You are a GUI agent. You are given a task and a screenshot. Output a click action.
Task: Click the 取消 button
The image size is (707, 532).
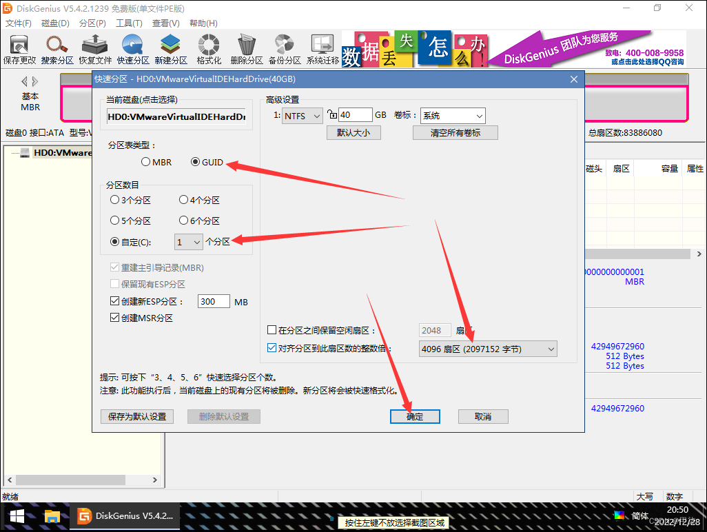coord(483,417)
